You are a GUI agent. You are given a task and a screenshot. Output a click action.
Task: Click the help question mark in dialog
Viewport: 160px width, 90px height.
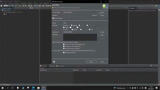point(54,62)
